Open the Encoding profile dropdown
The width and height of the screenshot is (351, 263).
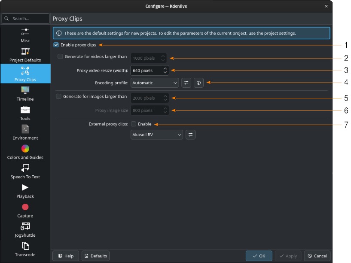pyautogui.click(x=155, y=83)
